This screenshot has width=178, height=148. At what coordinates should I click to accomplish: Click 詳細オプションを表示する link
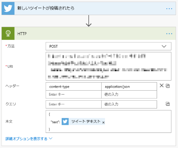coord(26,139)
